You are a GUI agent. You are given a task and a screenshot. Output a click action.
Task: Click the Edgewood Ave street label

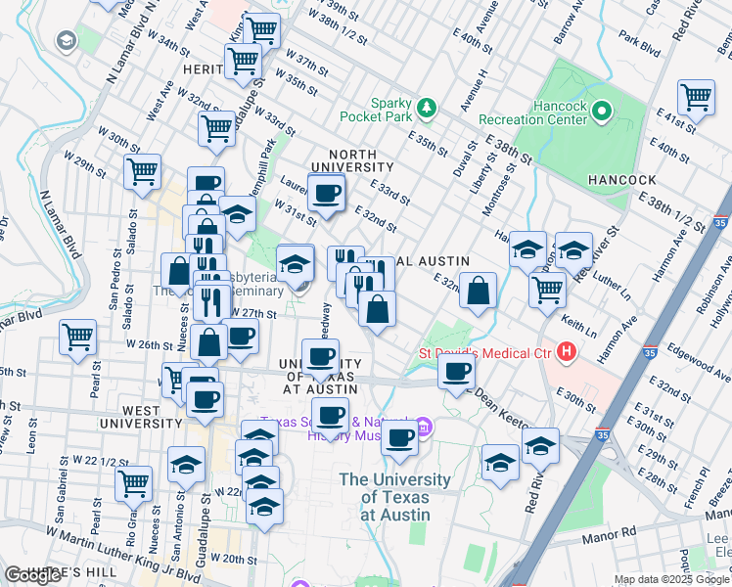(699, 362)
